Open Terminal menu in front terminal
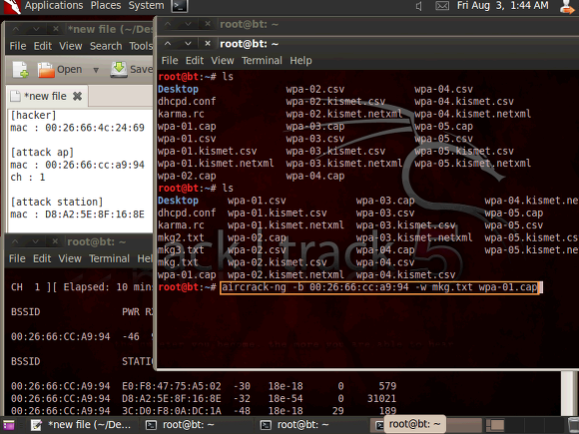The image size is (579, 434). pyautogui.click(x=262, y=61)
